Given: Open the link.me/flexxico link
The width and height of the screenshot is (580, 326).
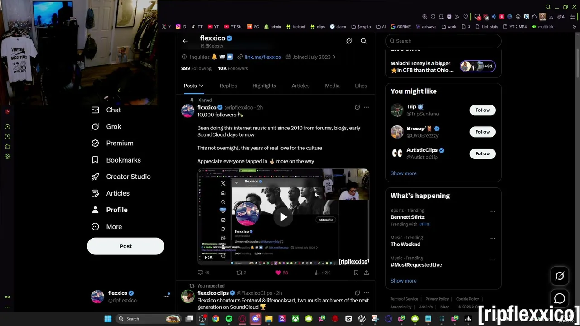Looking at the screenshot, I should [x=263, y=57].
